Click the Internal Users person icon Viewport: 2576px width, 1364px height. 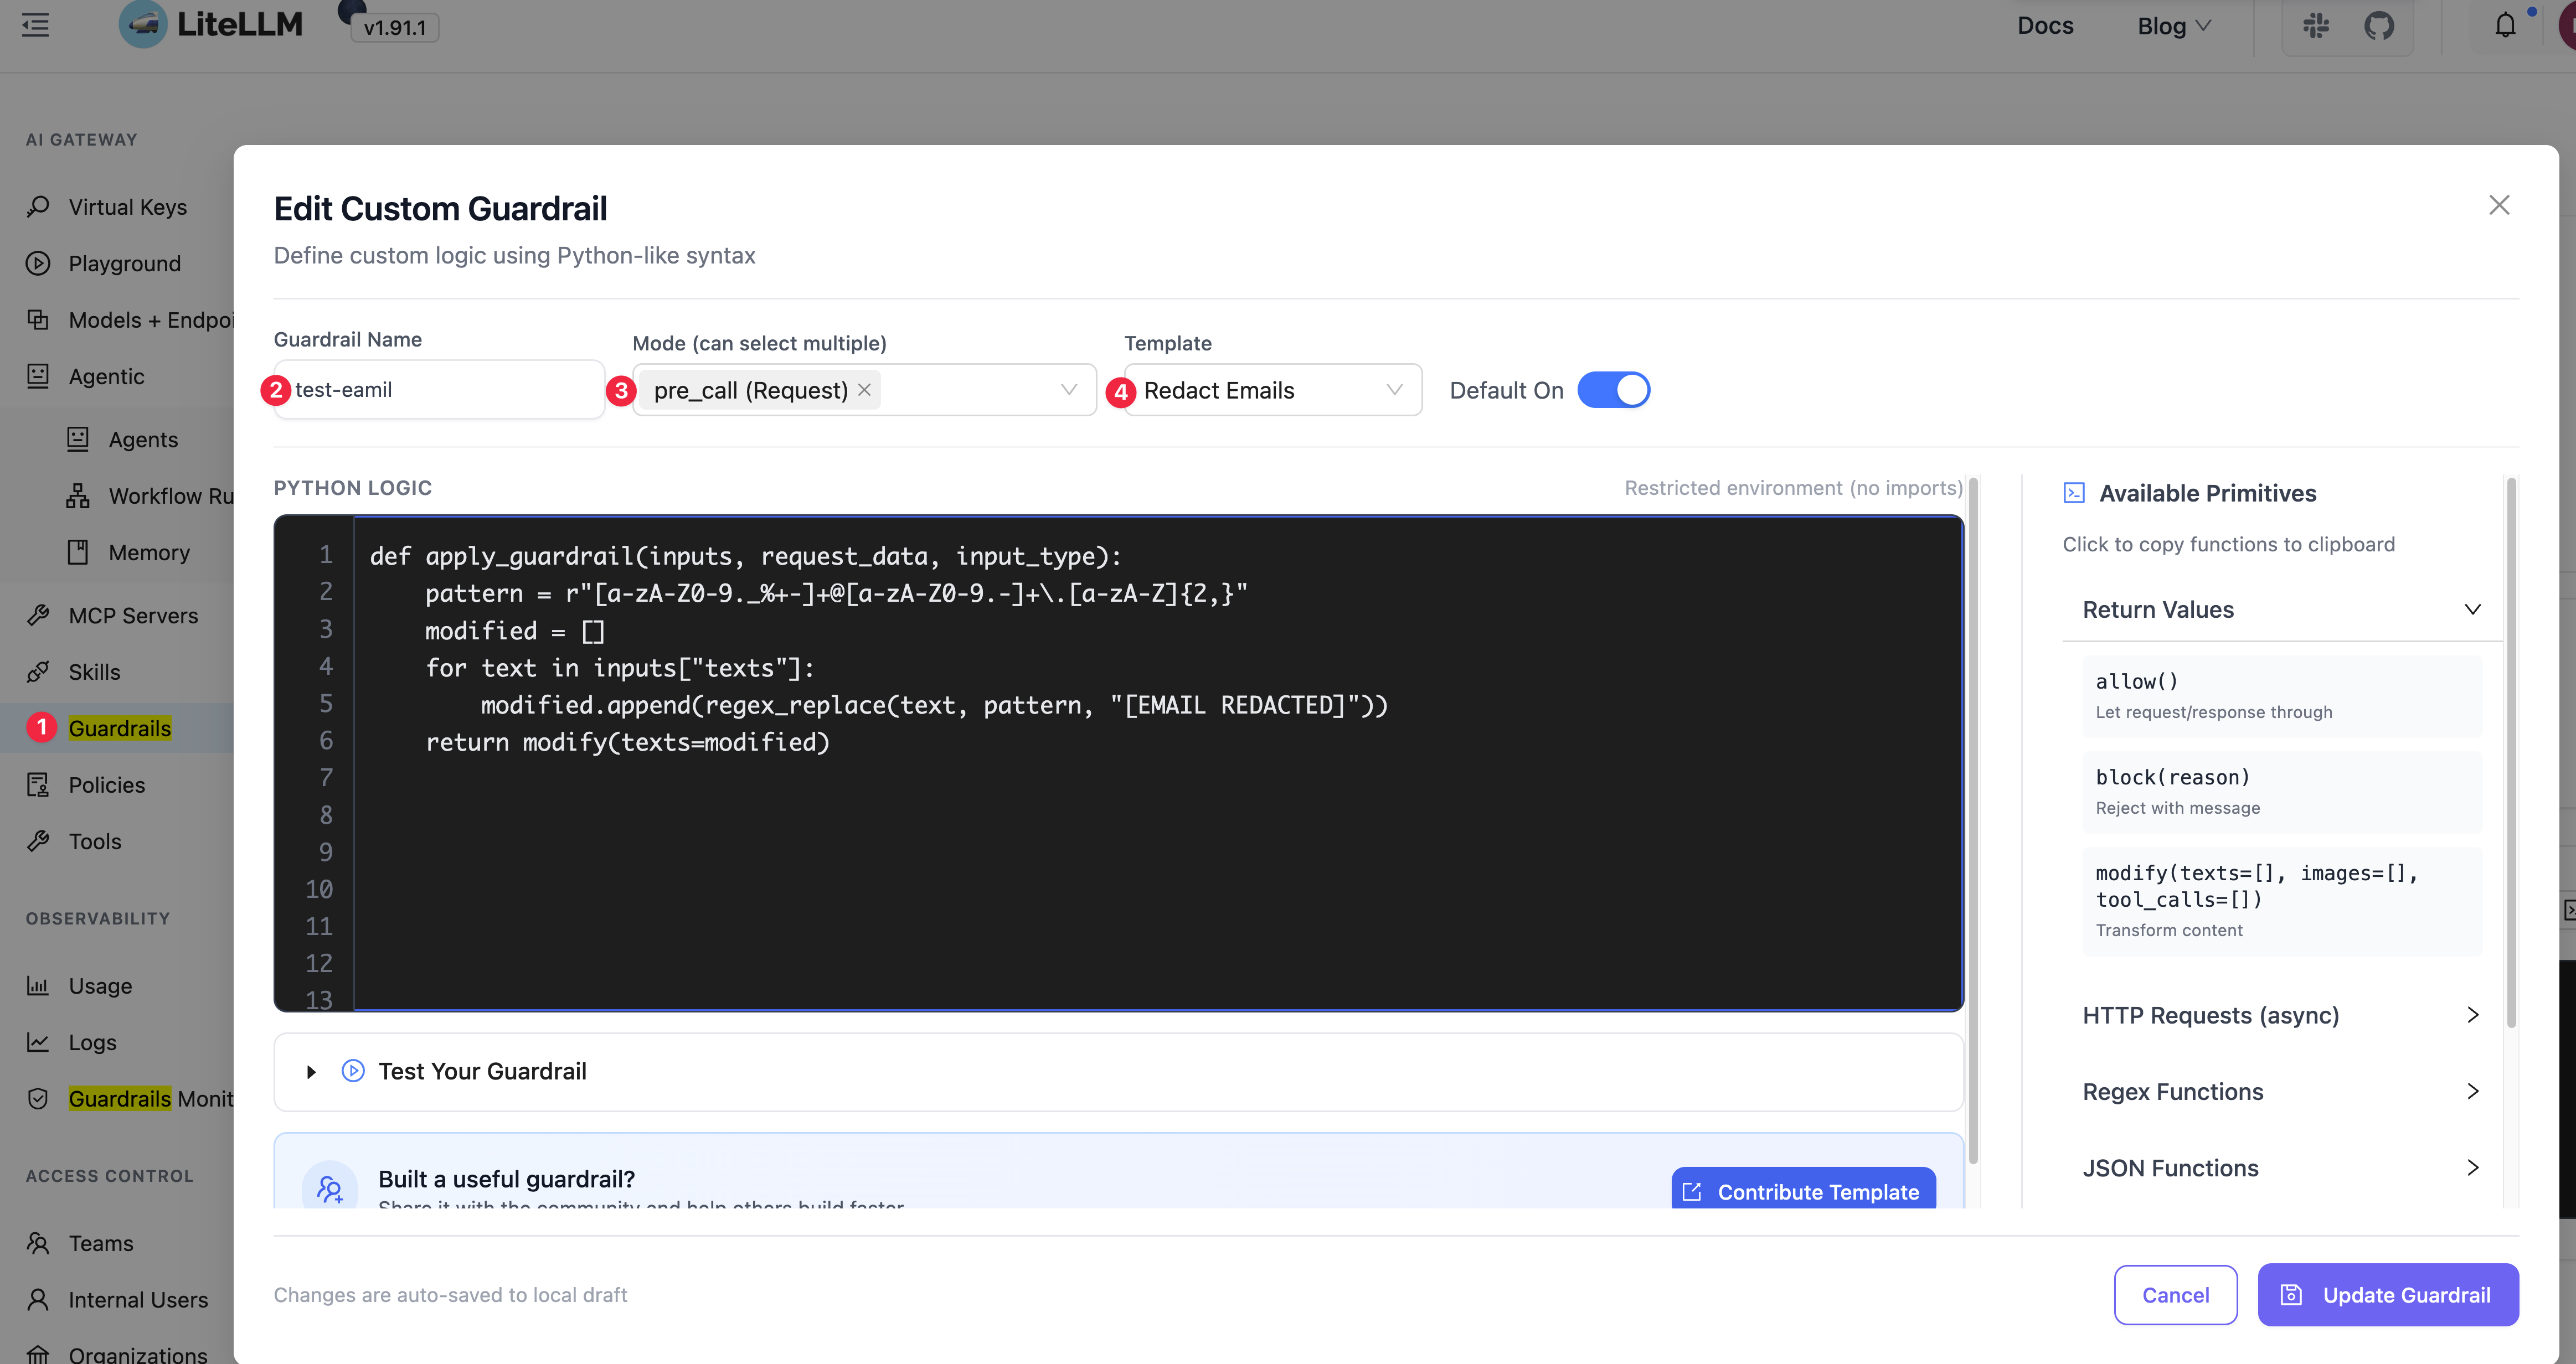pyautogui.click(x=38, y=1300)
